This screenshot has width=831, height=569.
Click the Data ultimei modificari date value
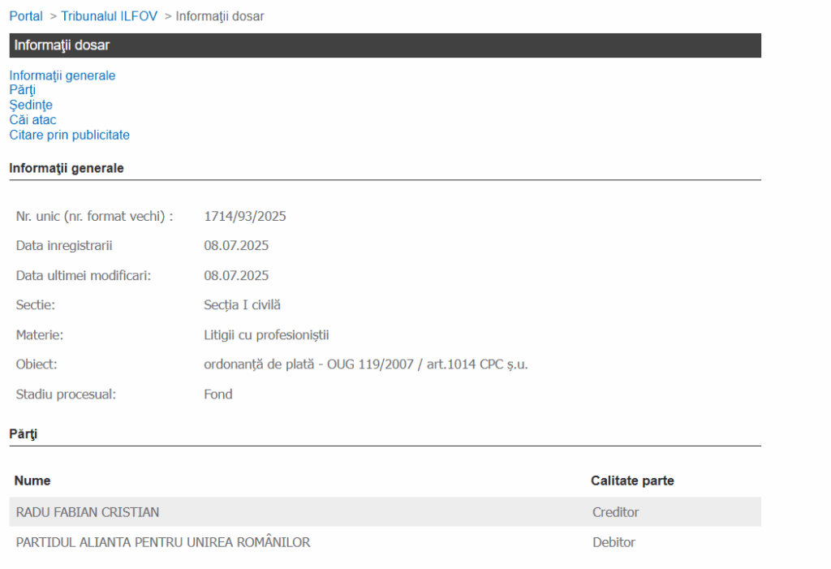pos(236,276)
